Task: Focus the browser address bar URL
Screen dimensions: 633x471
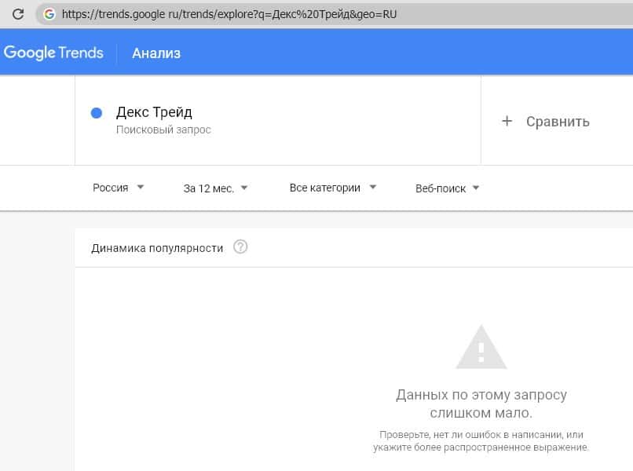Action: 236,14
